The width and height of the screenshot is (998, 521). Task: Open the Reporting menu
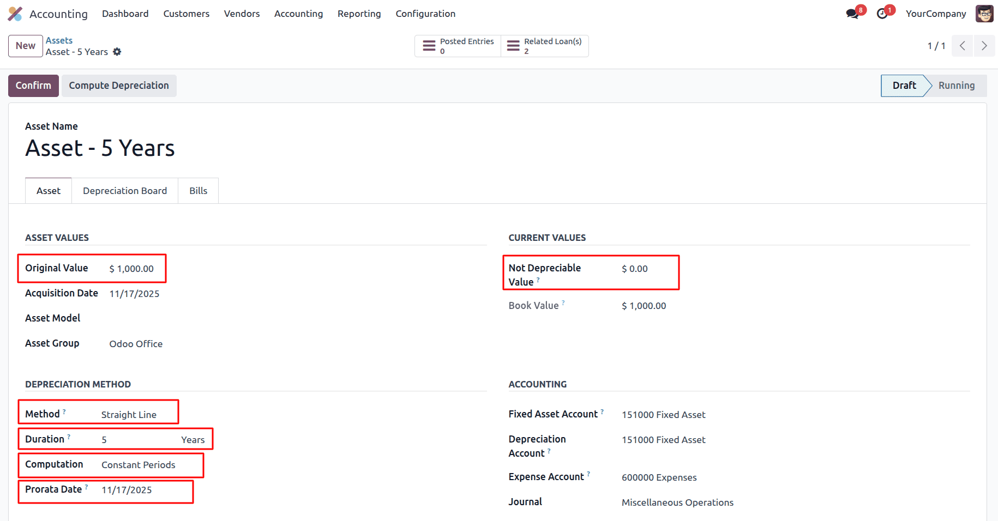coord(359,14)
